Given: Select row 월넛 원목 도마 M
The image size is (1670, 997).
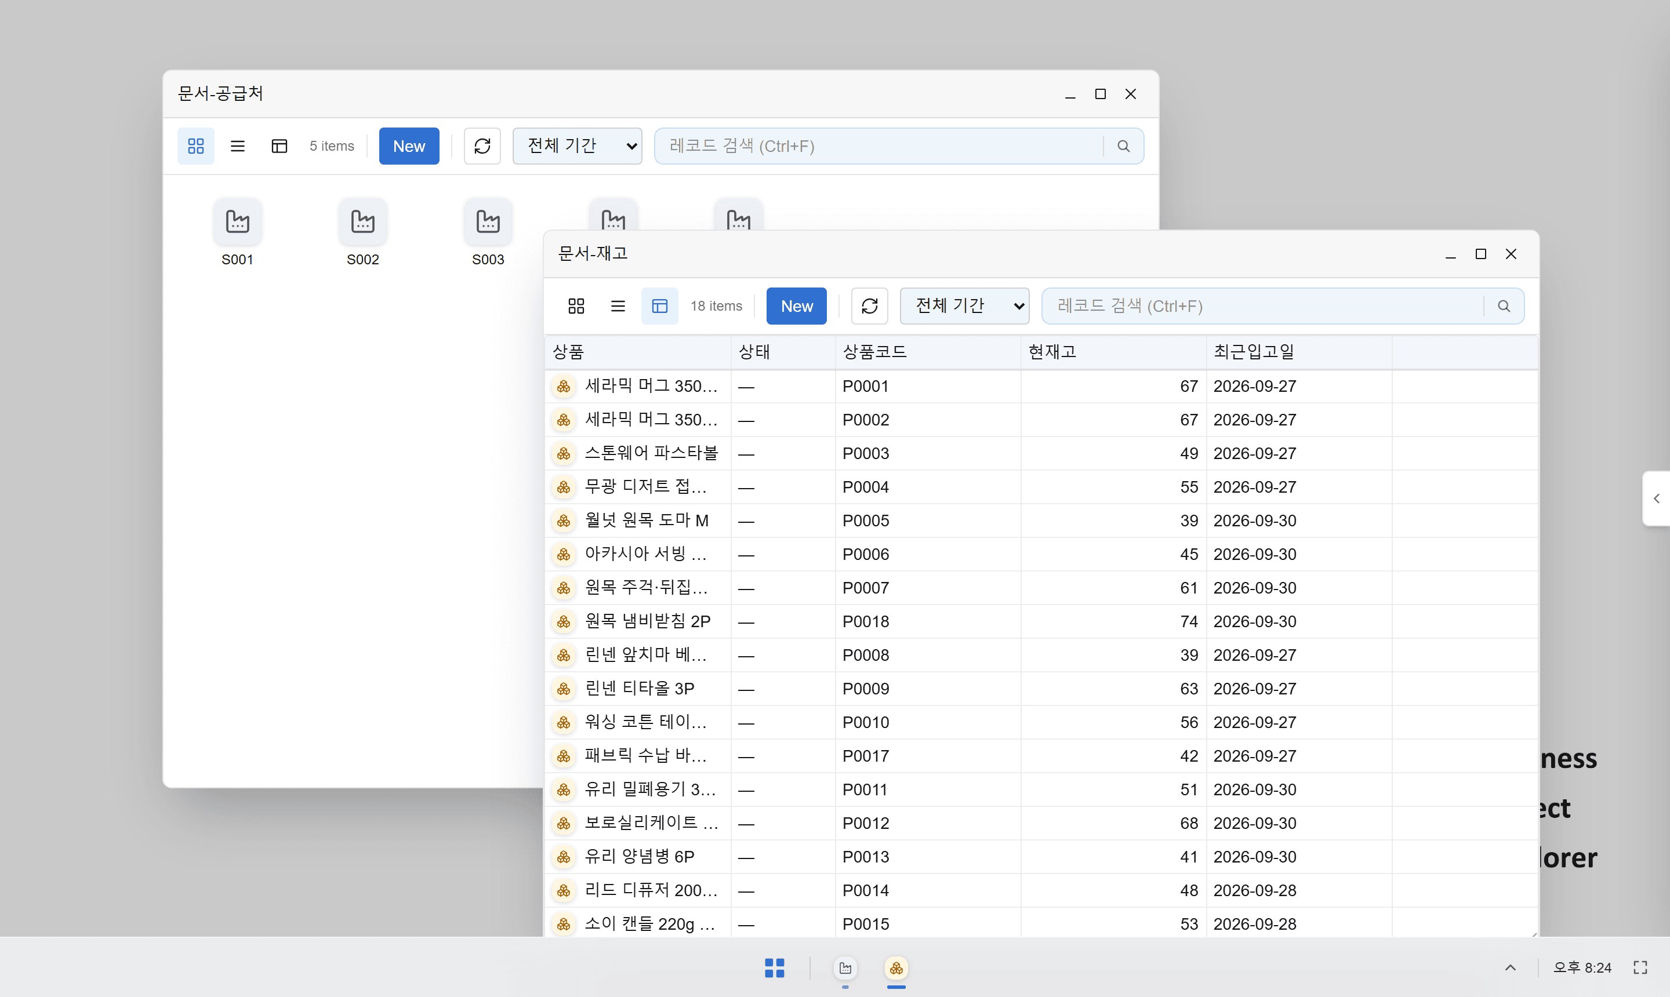Looking at the screenshot, I should [1041, 521].
